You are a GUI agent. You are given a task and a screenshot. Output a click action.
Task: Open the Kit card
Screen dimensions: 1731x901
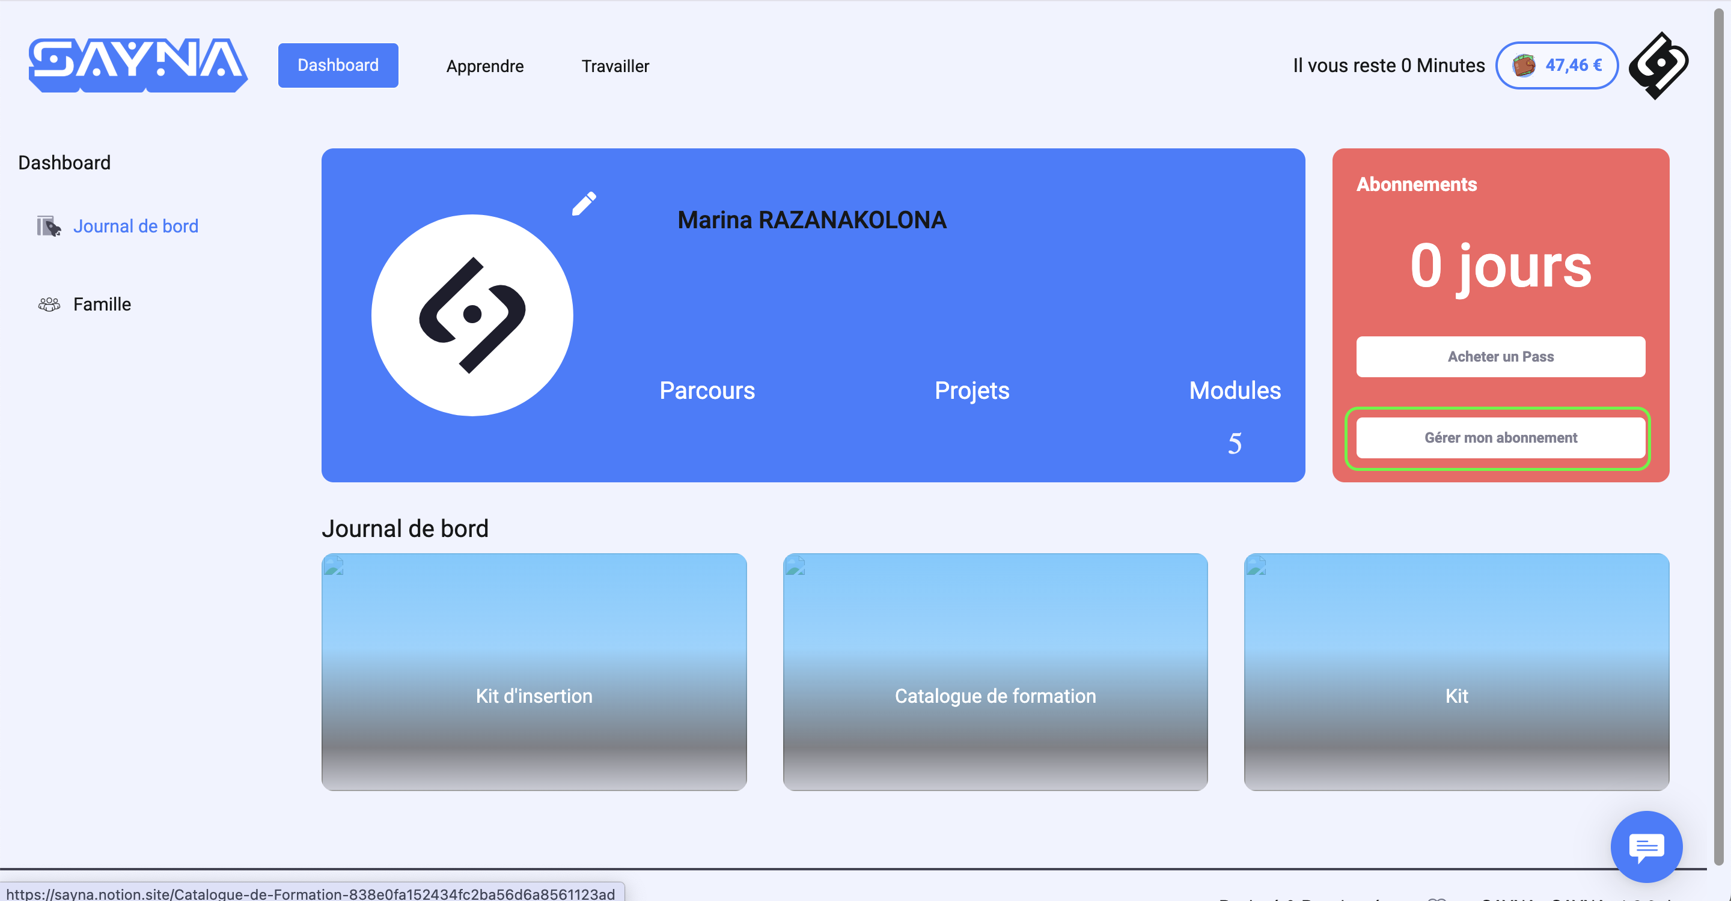click(x=1456, y=672)
